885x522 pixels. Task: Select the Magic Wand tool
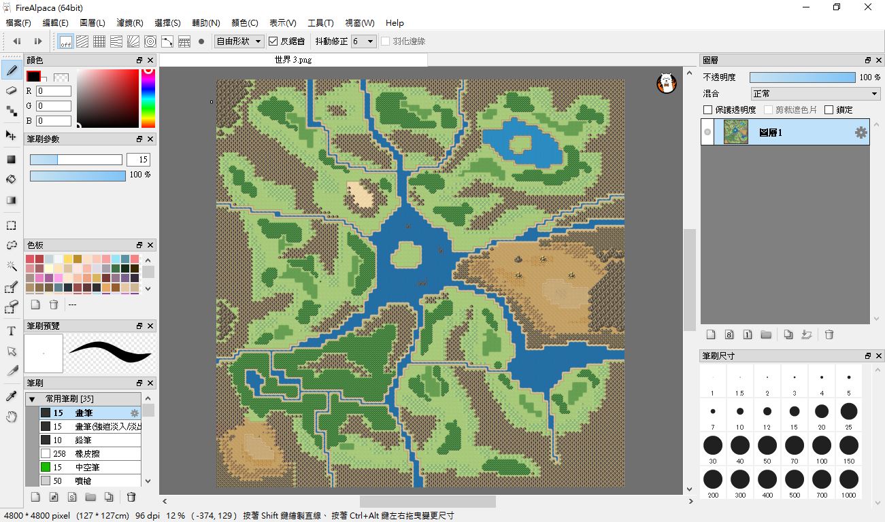[x=11, y=266]
